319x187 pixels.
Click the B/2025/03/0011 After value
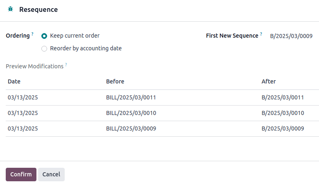click(283, 97)
